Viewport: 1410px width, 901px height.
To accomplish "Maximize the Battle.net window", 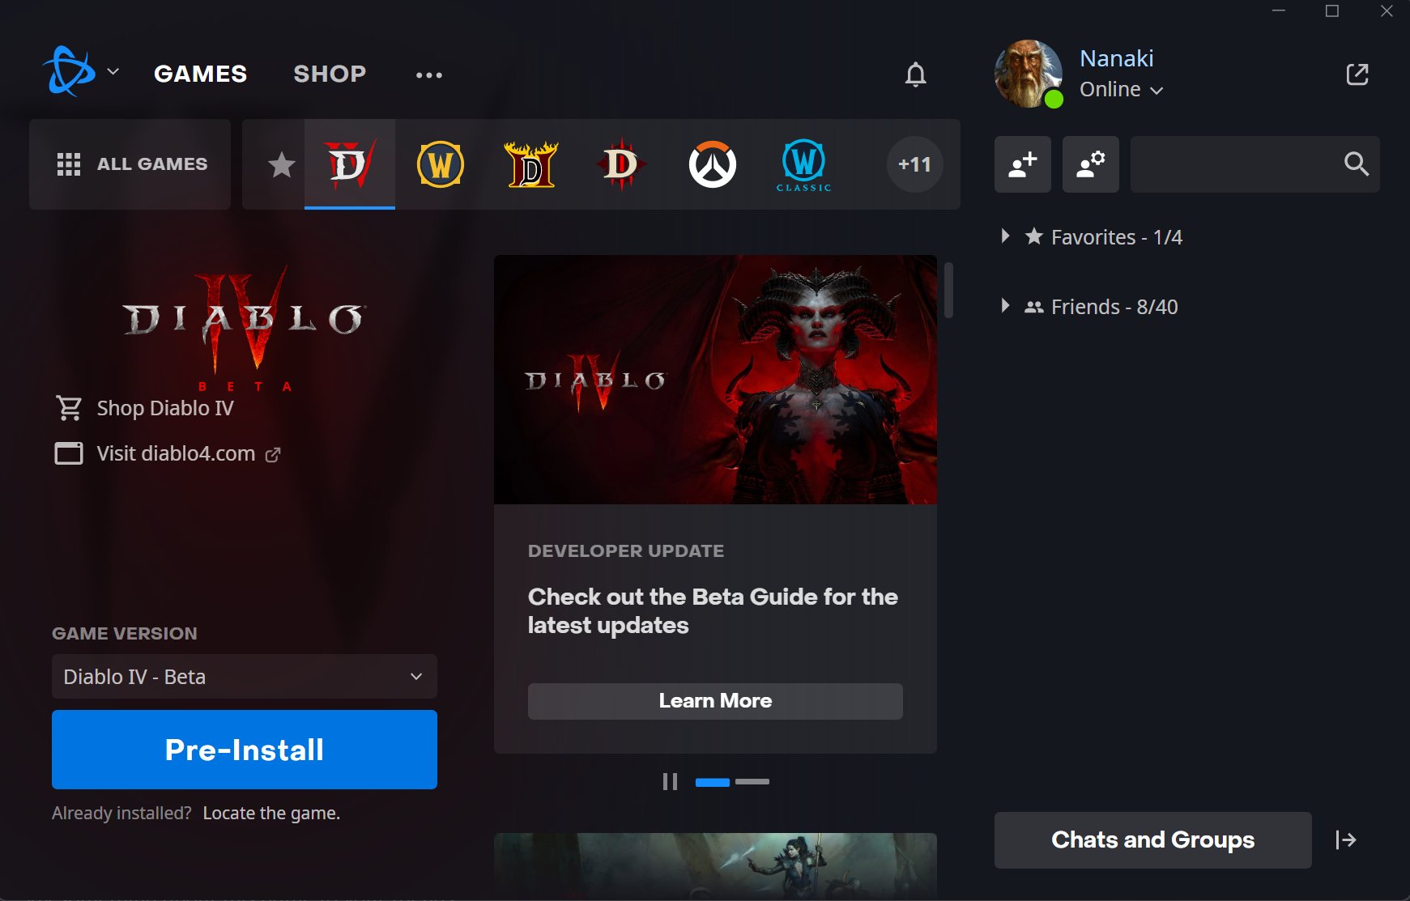I will pos(1332,11).
